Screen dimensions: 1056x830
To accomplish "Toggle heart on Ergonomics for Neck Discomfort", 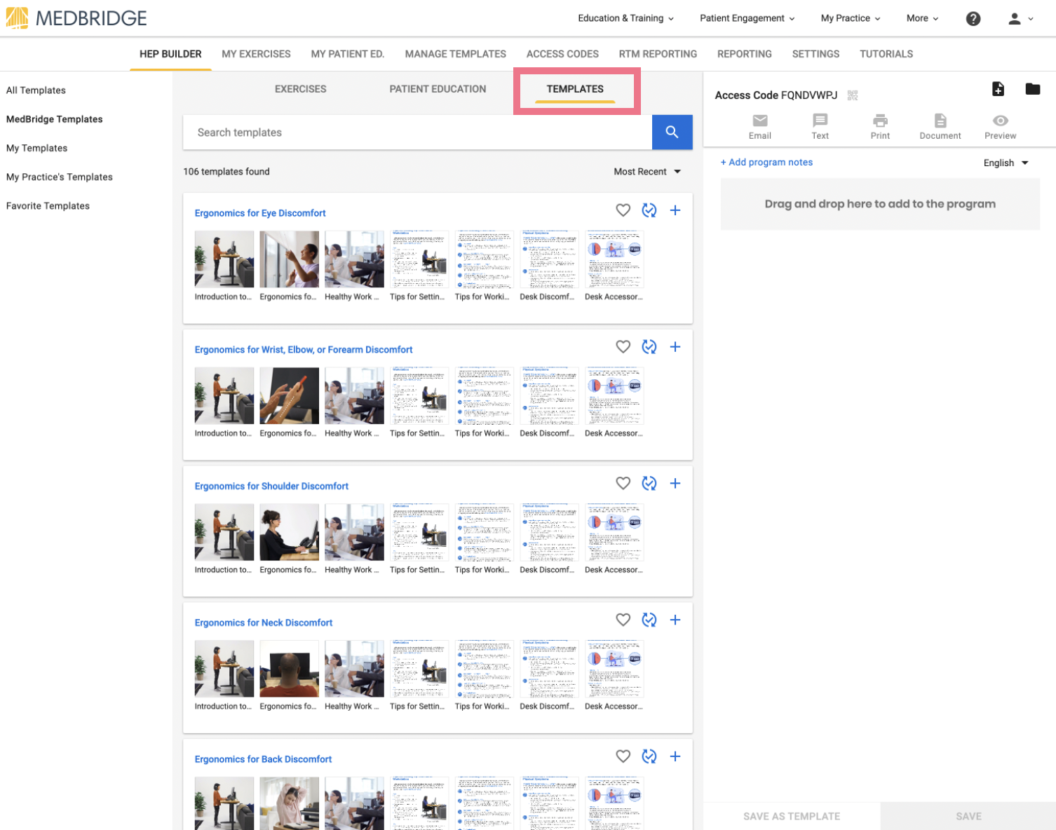I will click(x=623, y=620).
